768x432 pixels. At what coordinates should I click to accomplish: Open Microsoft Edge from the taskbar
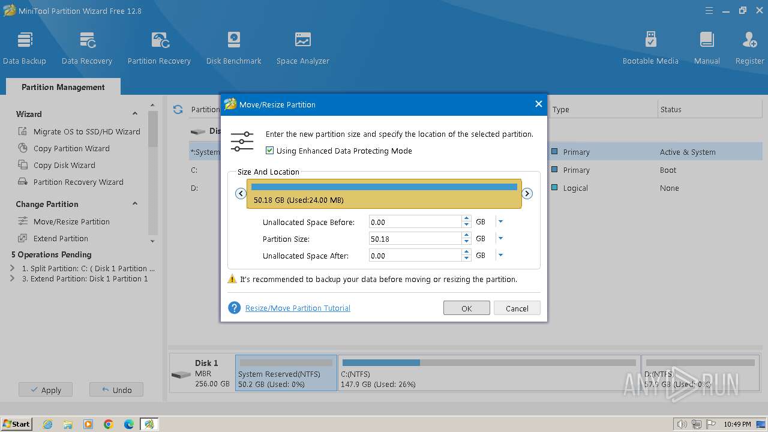coord(129,424)
